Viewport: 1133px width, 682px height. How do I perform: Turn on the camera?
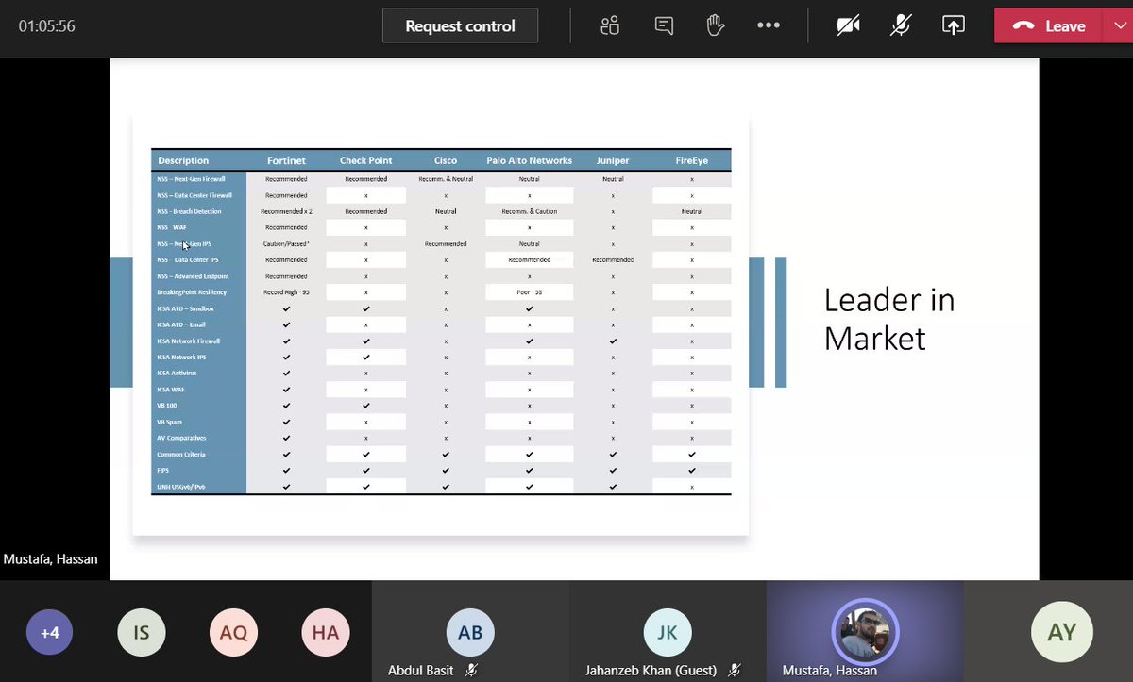(x=848, y=26)
